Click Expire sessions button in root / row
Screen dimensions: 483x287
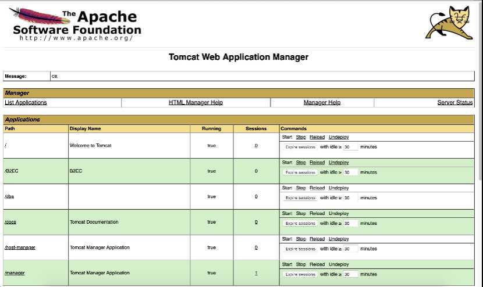coord(300,147)
